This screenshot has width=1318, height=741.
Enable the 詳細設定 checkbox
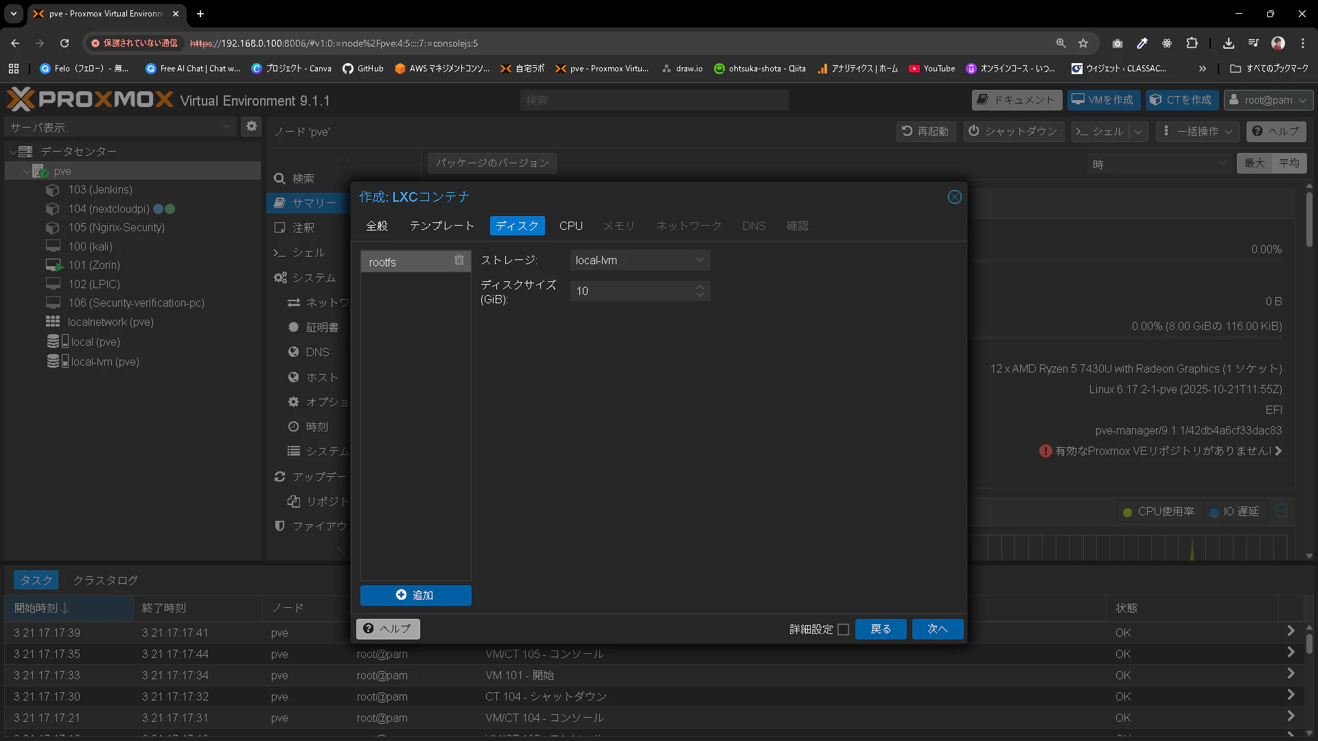[844, 629]
